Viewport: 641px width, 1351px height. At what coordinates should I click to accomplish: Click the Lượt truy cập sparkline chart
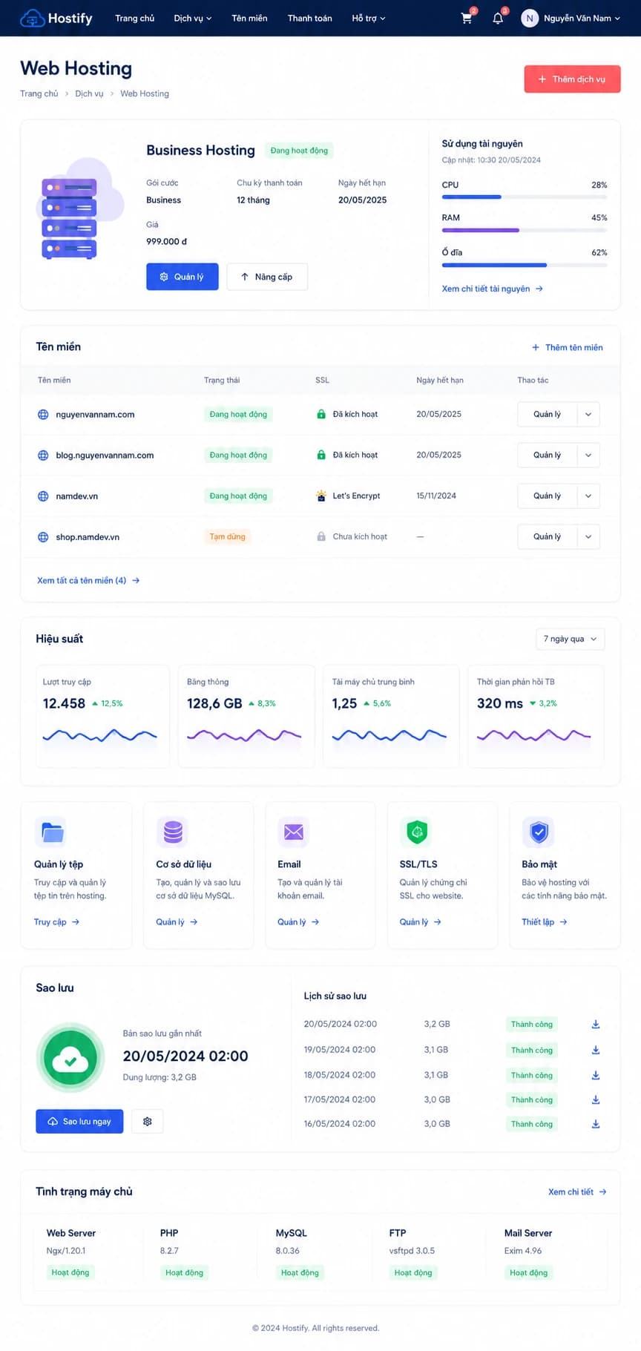(x=100, y=736)
